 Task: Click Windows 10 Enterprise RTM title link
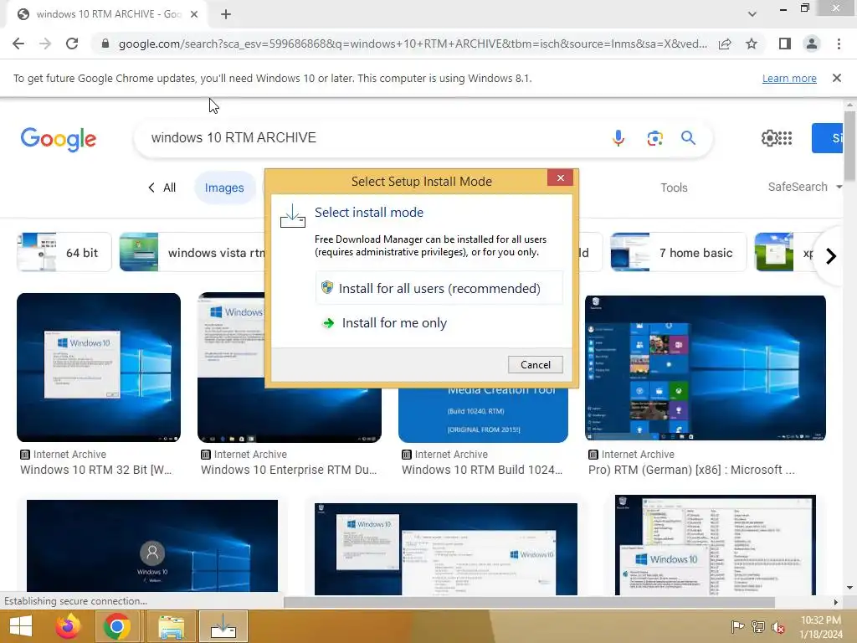click(289, 470)
